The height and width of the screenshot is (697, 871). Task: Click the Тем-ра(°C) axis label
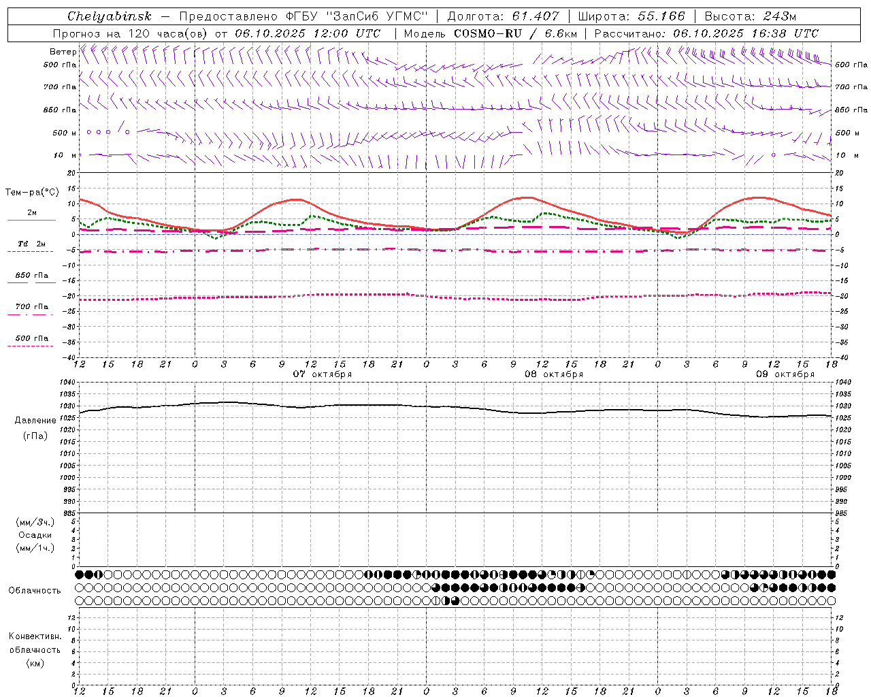(32, 193)
